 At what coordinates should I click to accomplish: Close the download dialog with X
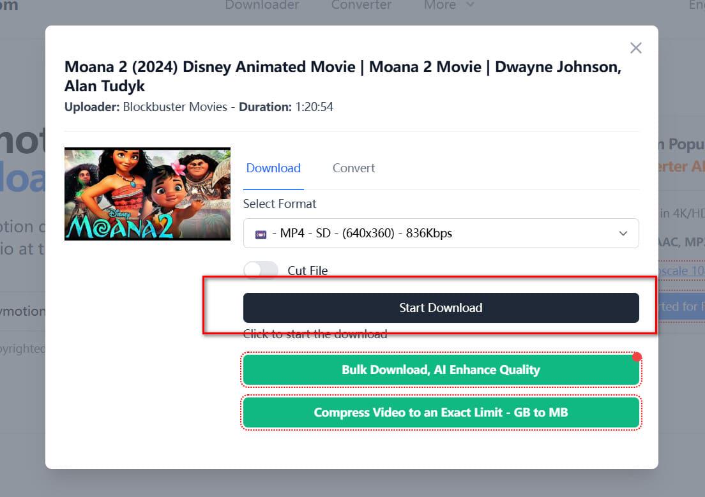pyautogui.click(x=636, y=48)
